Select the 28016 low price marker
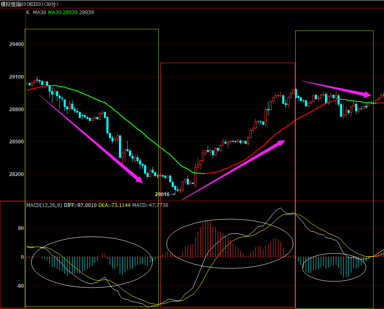This screenshot has width=384, height=309. click(x=162, y=194)
